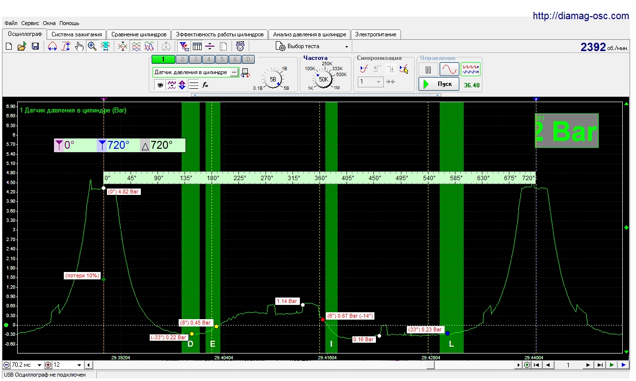
Task: Click the Пуск start button
Action: click(x=439, y=84)
